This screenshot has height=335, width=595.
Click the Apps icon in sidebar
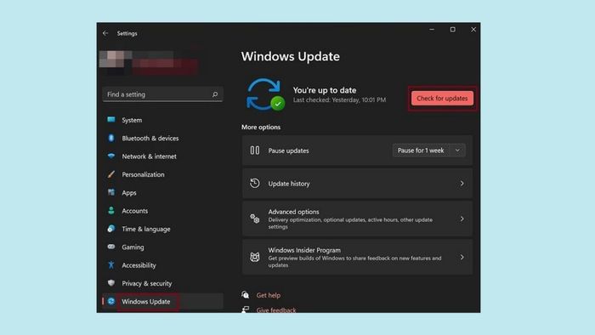[111, 192]
